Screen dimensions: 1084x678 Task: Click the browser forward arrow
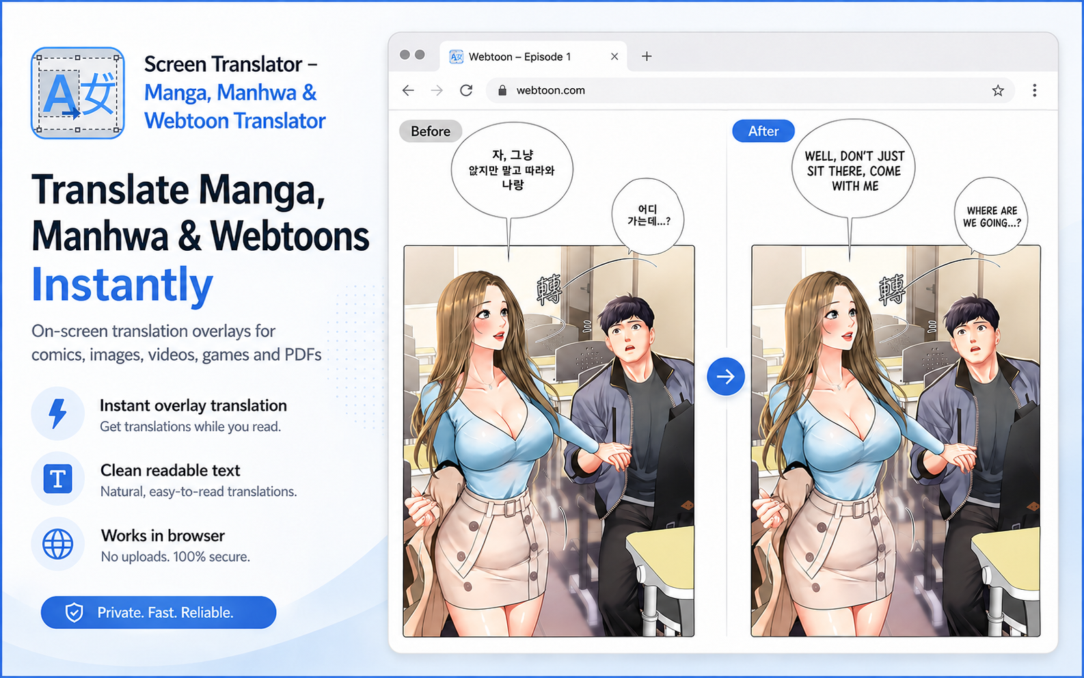pyautogui.click(x=437, y=90)
